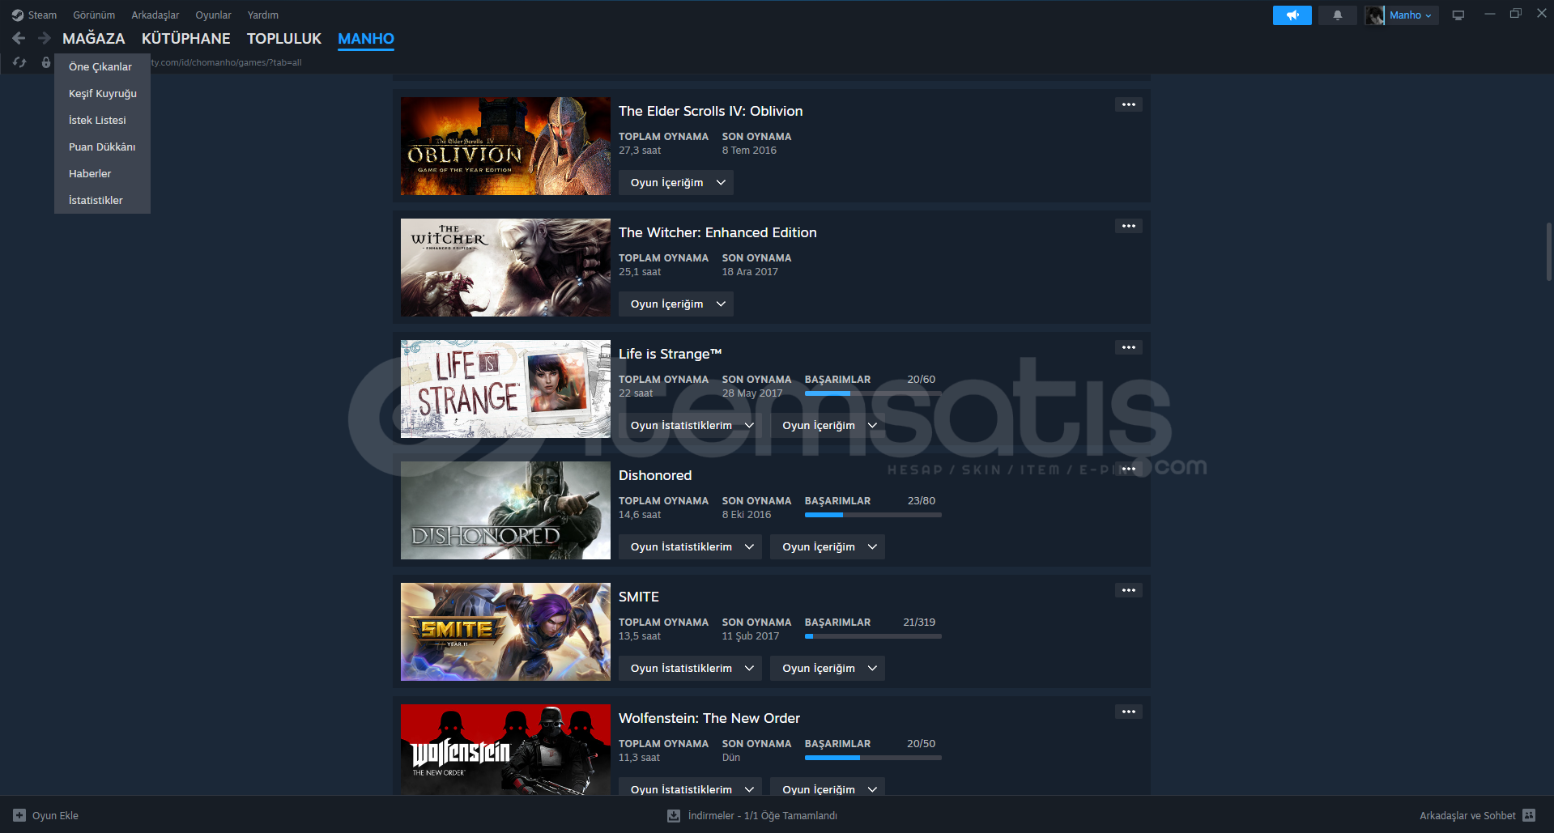Click the Steam logo menu
This screenshot has width=1554, height=833.
click(34, 15)
